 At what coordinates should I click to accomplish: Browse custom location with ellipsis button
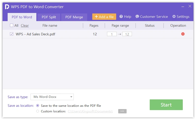click(x=122, y=111)
